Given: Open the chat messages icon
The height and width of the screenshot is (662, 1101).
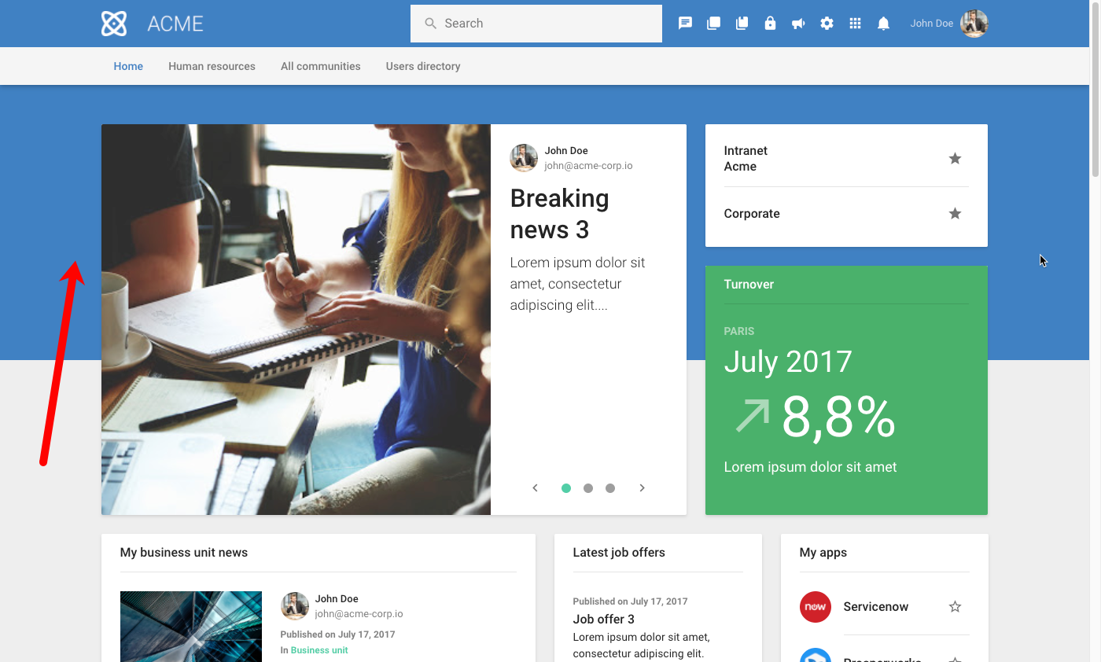Looking at the screenshot, I should pos(685,23).
